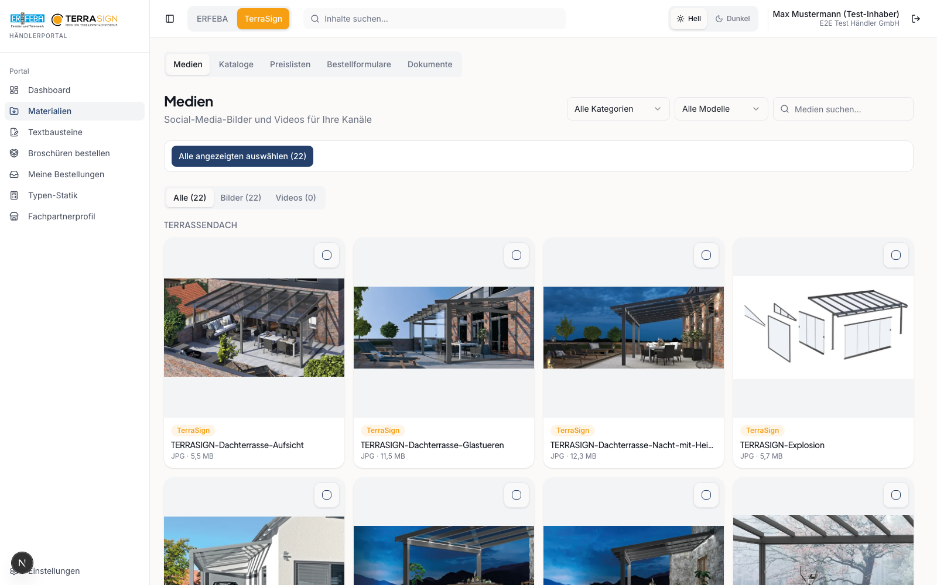The width and height of the screenshot is (937, 585).
Task: Switch to Dunkel dark theme
Action: coord(733,19)
